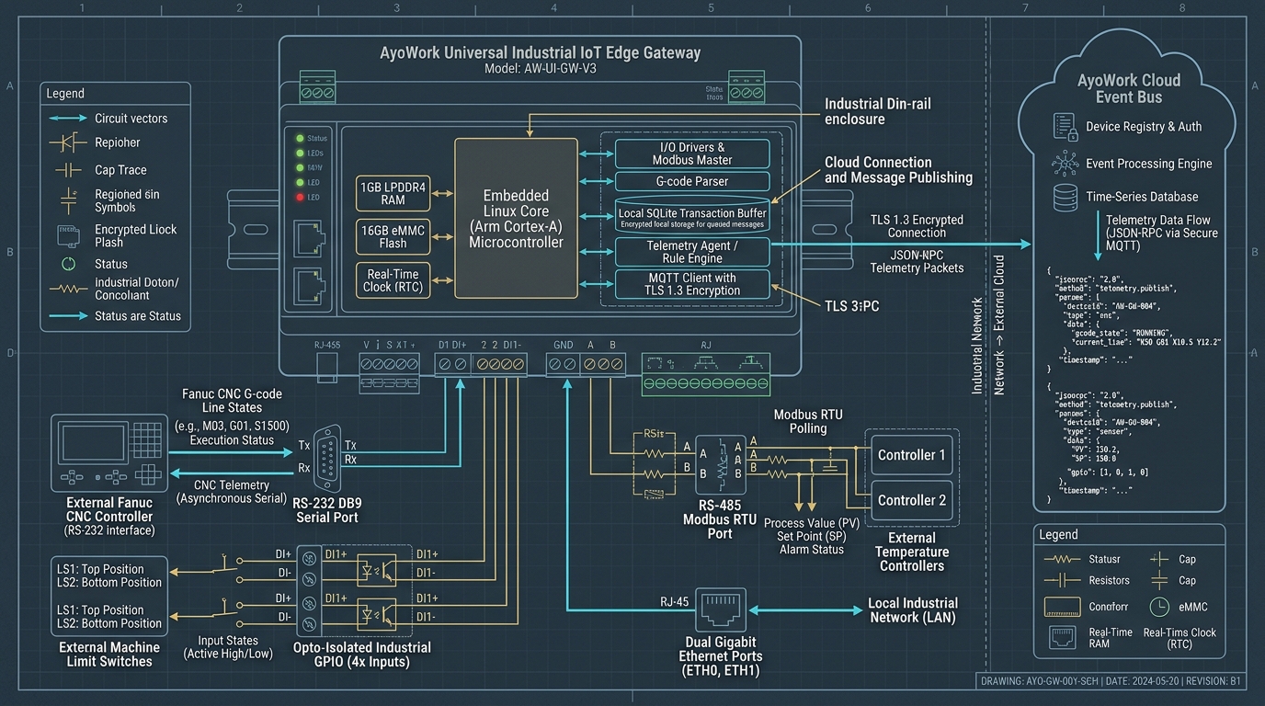
Task: Click the G-code Parser block
Action: pyautogui.click(x=692, y=182)
